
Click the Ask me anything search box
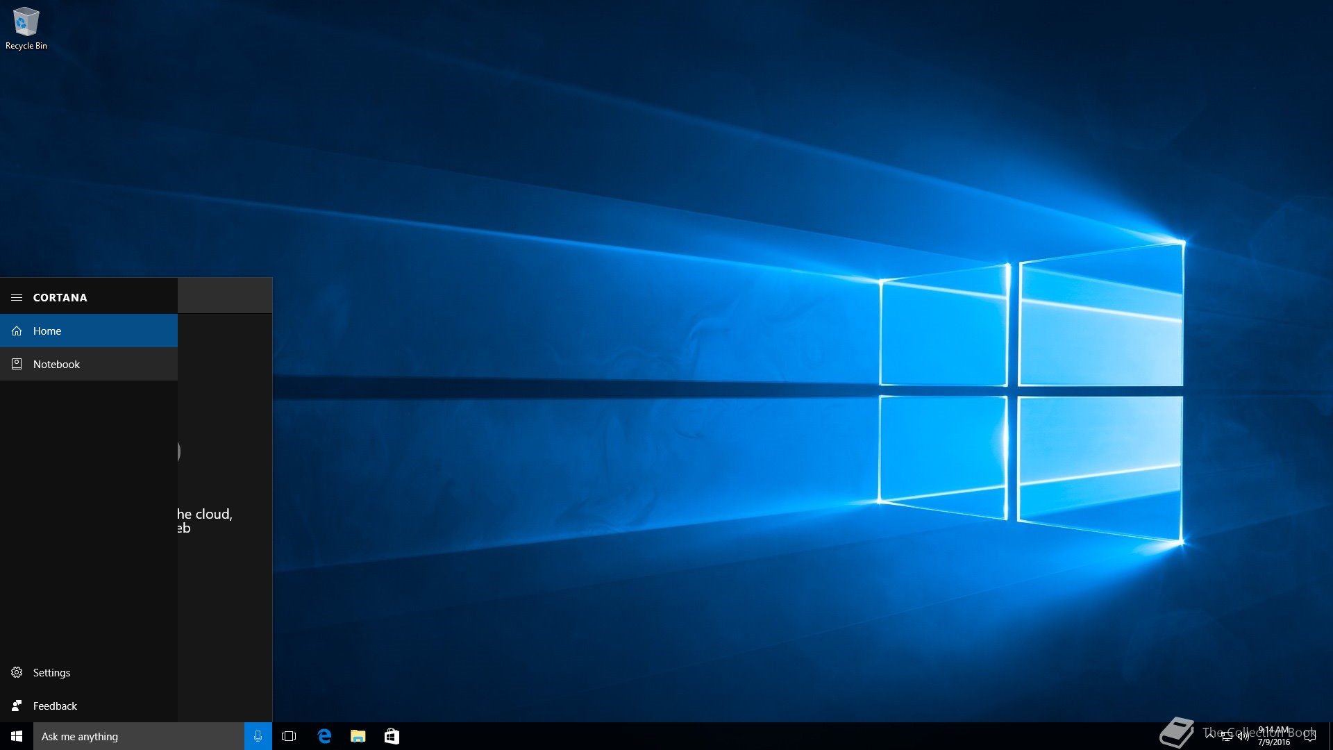click(139, 736)
